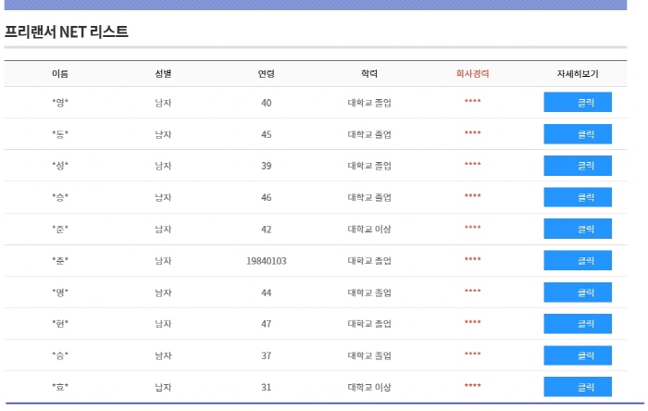The width and height of the screenshot is (648, 411).
Task: Click the 이름 column header
Action: [60, 74]
